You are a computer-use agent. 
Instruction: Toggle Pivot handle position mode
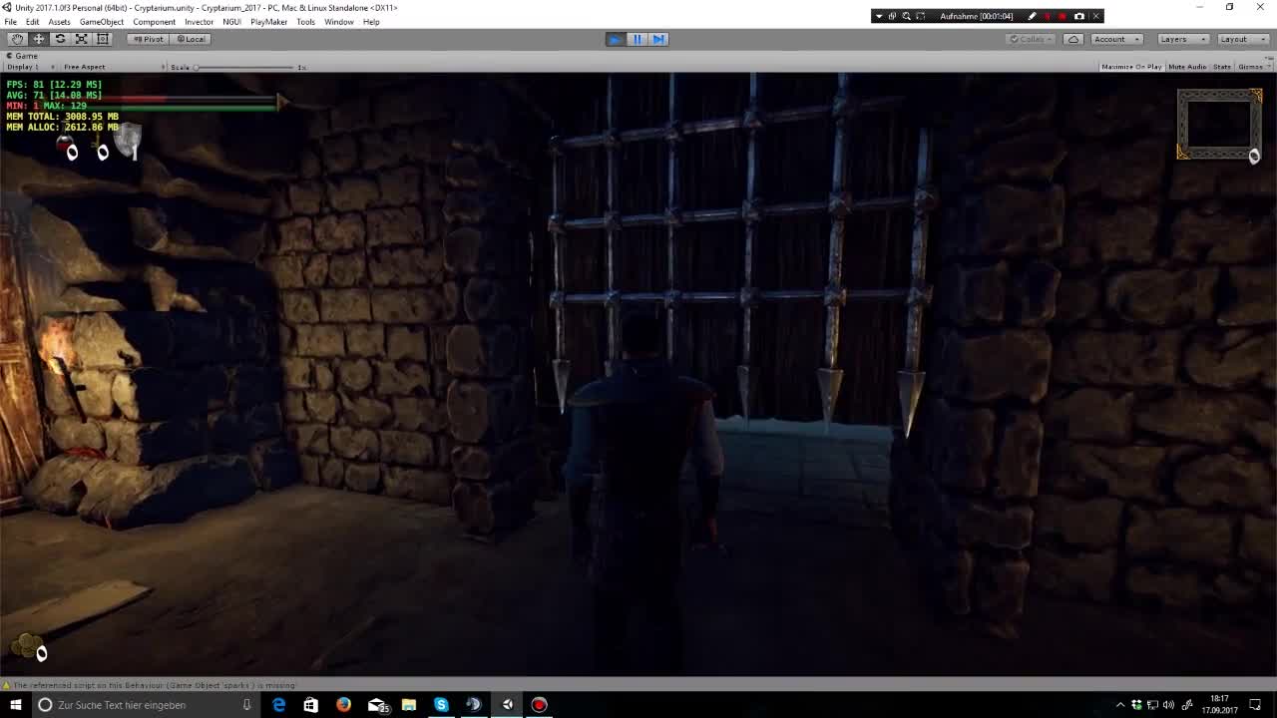(148, 39)
